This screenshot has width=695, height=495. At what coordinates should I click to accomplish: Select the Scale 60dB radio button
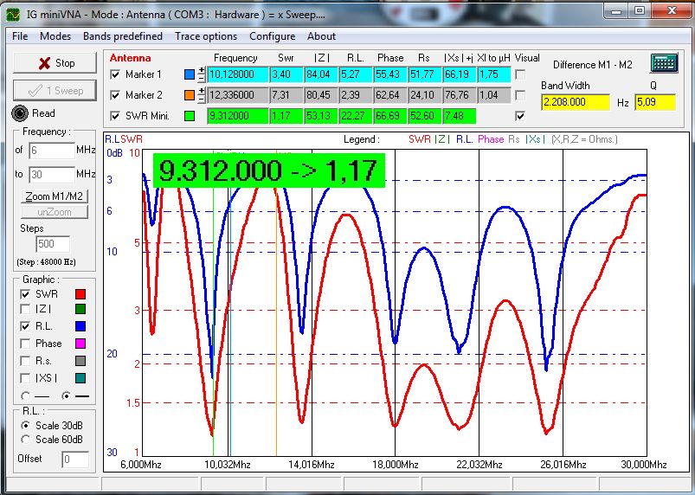(x=26, y=439)
